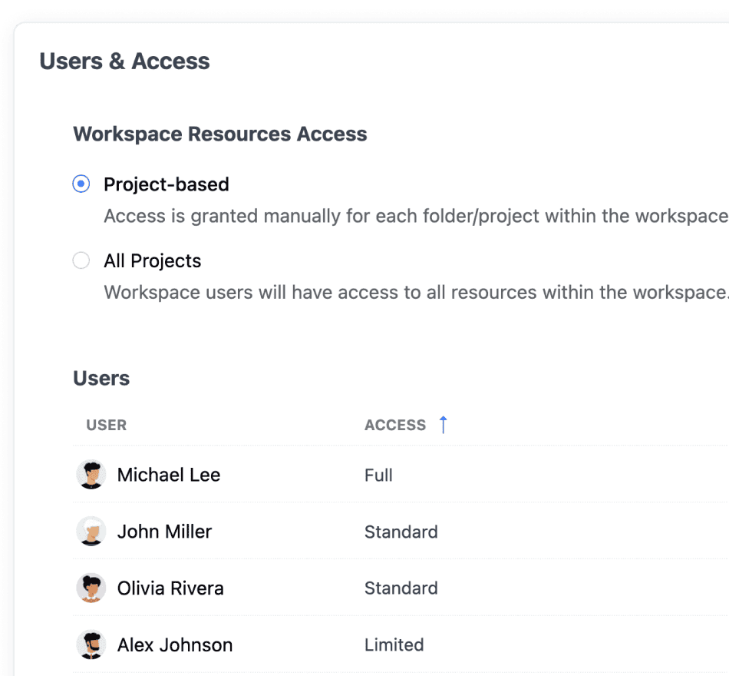Screen dimensions: 729x676
Task: Click the blue sort arrow beside ACCESS
Action: point(443,425)
